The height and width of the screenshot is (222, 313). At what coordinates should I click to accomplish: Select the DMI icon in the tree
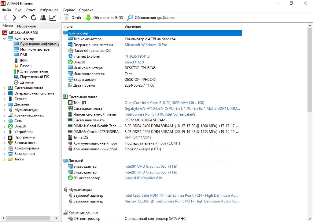click(16, 55)
